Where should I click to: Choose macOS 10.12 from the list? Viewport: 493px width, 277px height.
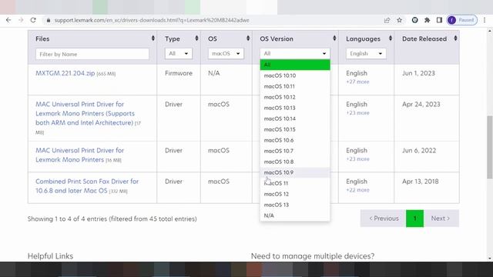(295, 97)
